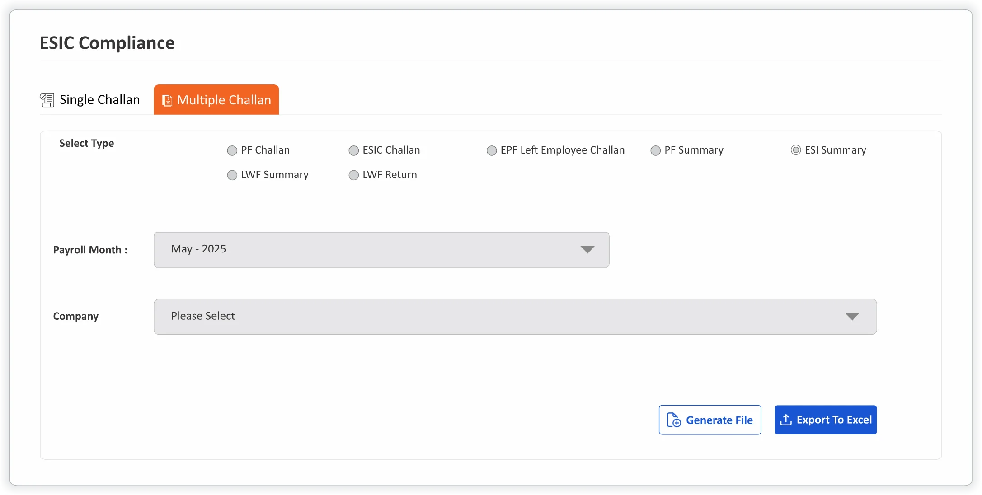The image size is (982, 495).
Task: Click the Export To Excel button
Action: click(x=825, y=420)
